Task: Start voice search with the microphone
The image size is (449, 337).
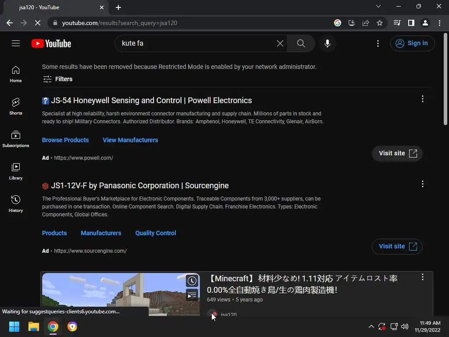Action: click(x=327, y=43)
